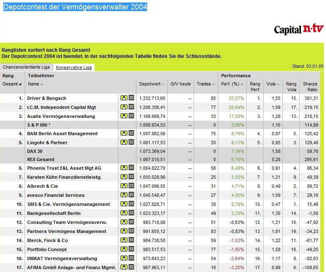Open depot list icon for AFiMA GmbH
326x272 pixels.
[131, 267]
